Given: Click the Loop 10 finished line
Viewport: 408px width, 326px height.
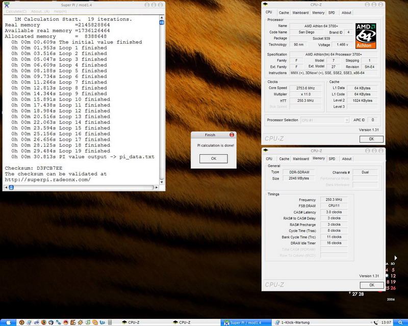Looking at the screenshot, I should tap(61, 99).
